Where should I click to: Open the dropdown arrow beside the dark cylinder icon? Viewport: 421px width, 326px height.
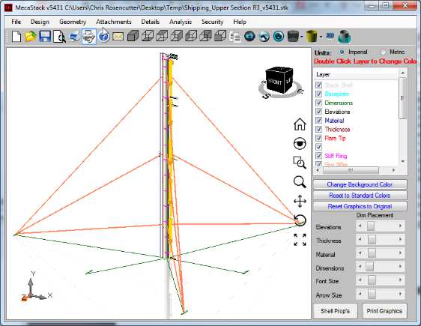tap(303, 37)
